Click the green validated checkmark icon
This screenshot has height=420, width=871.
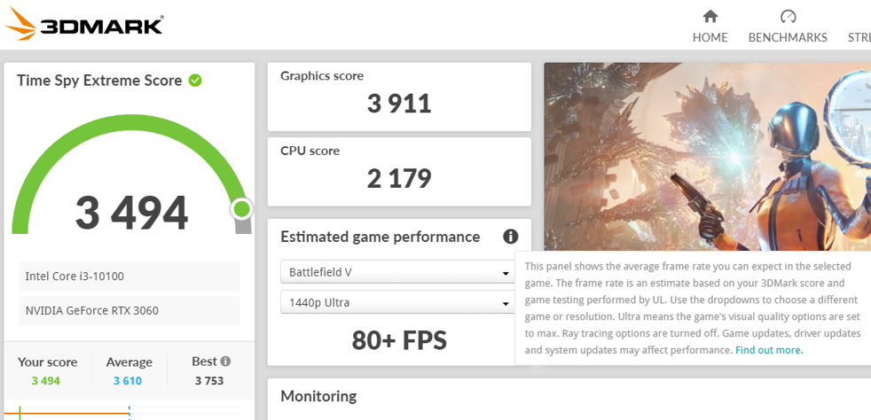click(x=195, y=81)
